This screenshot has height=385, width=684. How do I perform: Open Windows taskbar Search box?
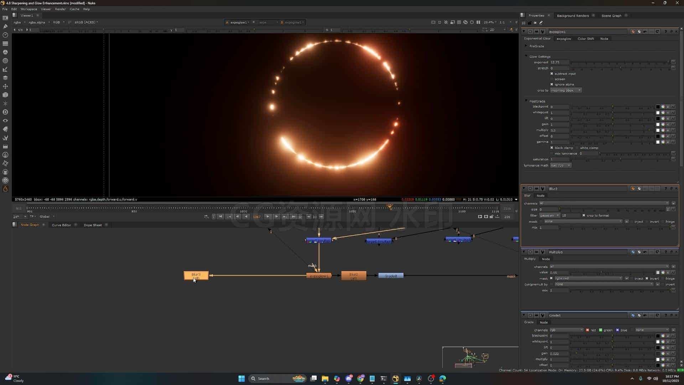(278, 379)
